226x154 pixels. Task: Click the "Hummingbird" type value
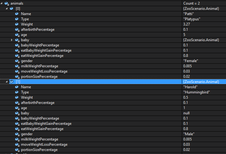(x=196, y=92)
